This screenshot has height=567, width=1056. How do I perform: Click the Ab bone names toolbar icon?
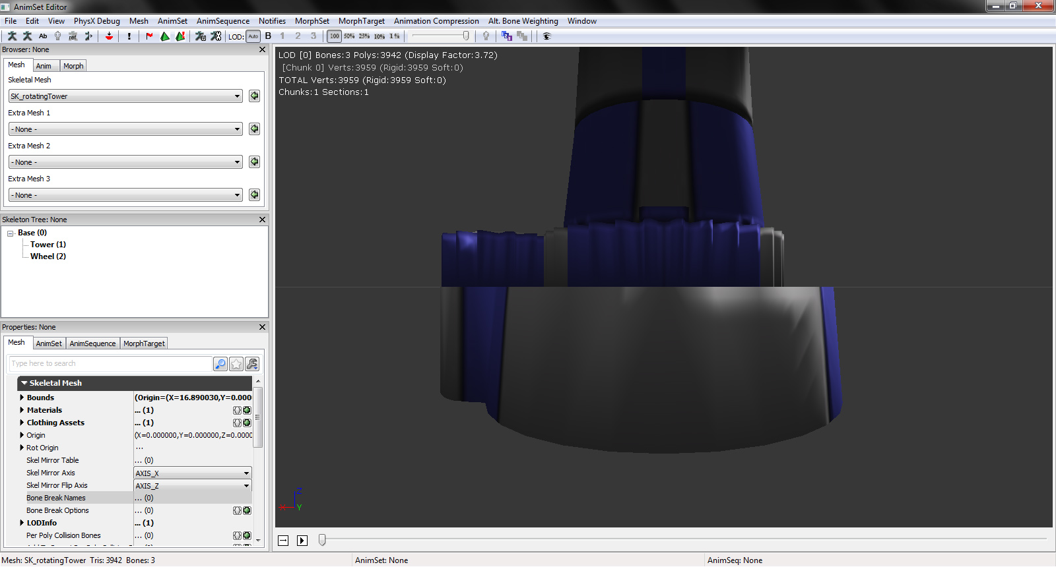click(x=43, y=36)
